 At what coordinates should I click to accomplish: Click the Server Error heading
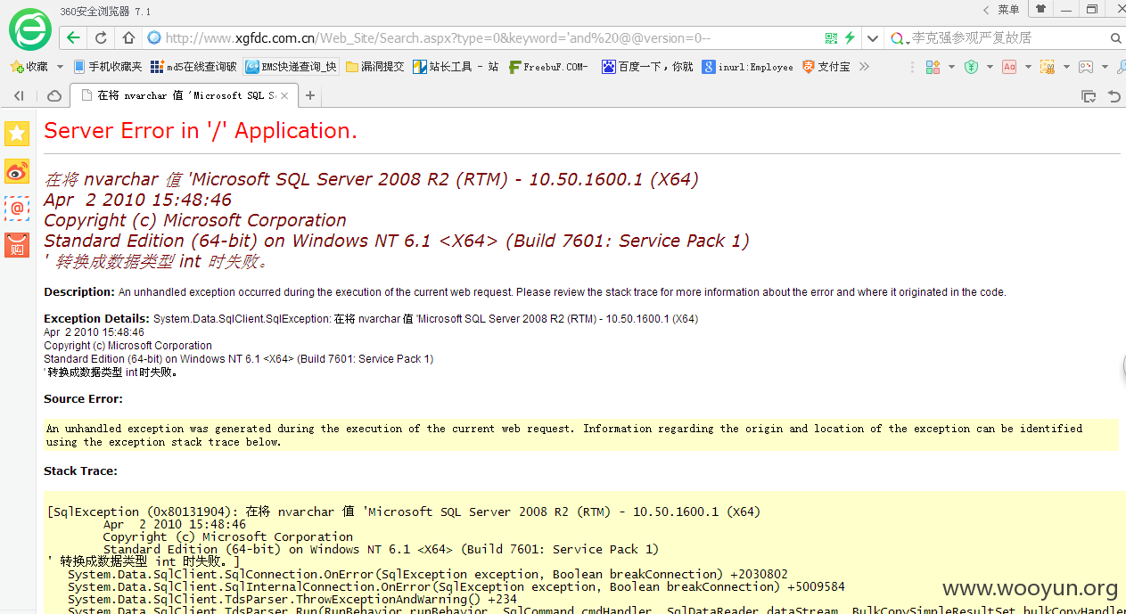point(201,131)
